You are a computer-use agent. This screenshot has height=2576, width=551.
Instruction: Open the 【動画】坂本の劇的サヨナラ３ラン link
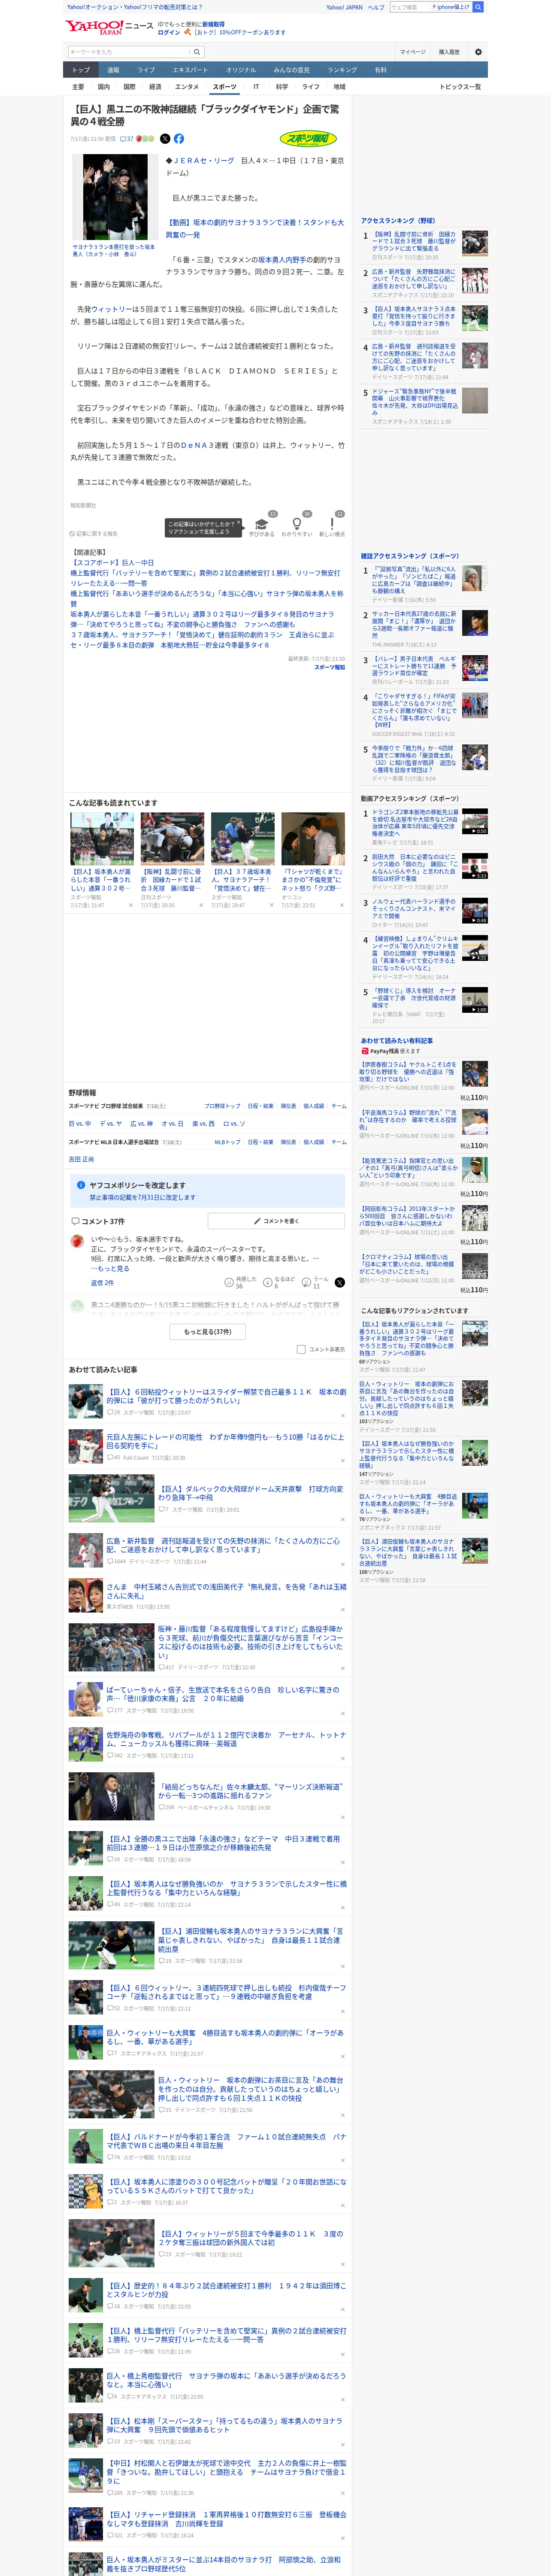[255, 229]
